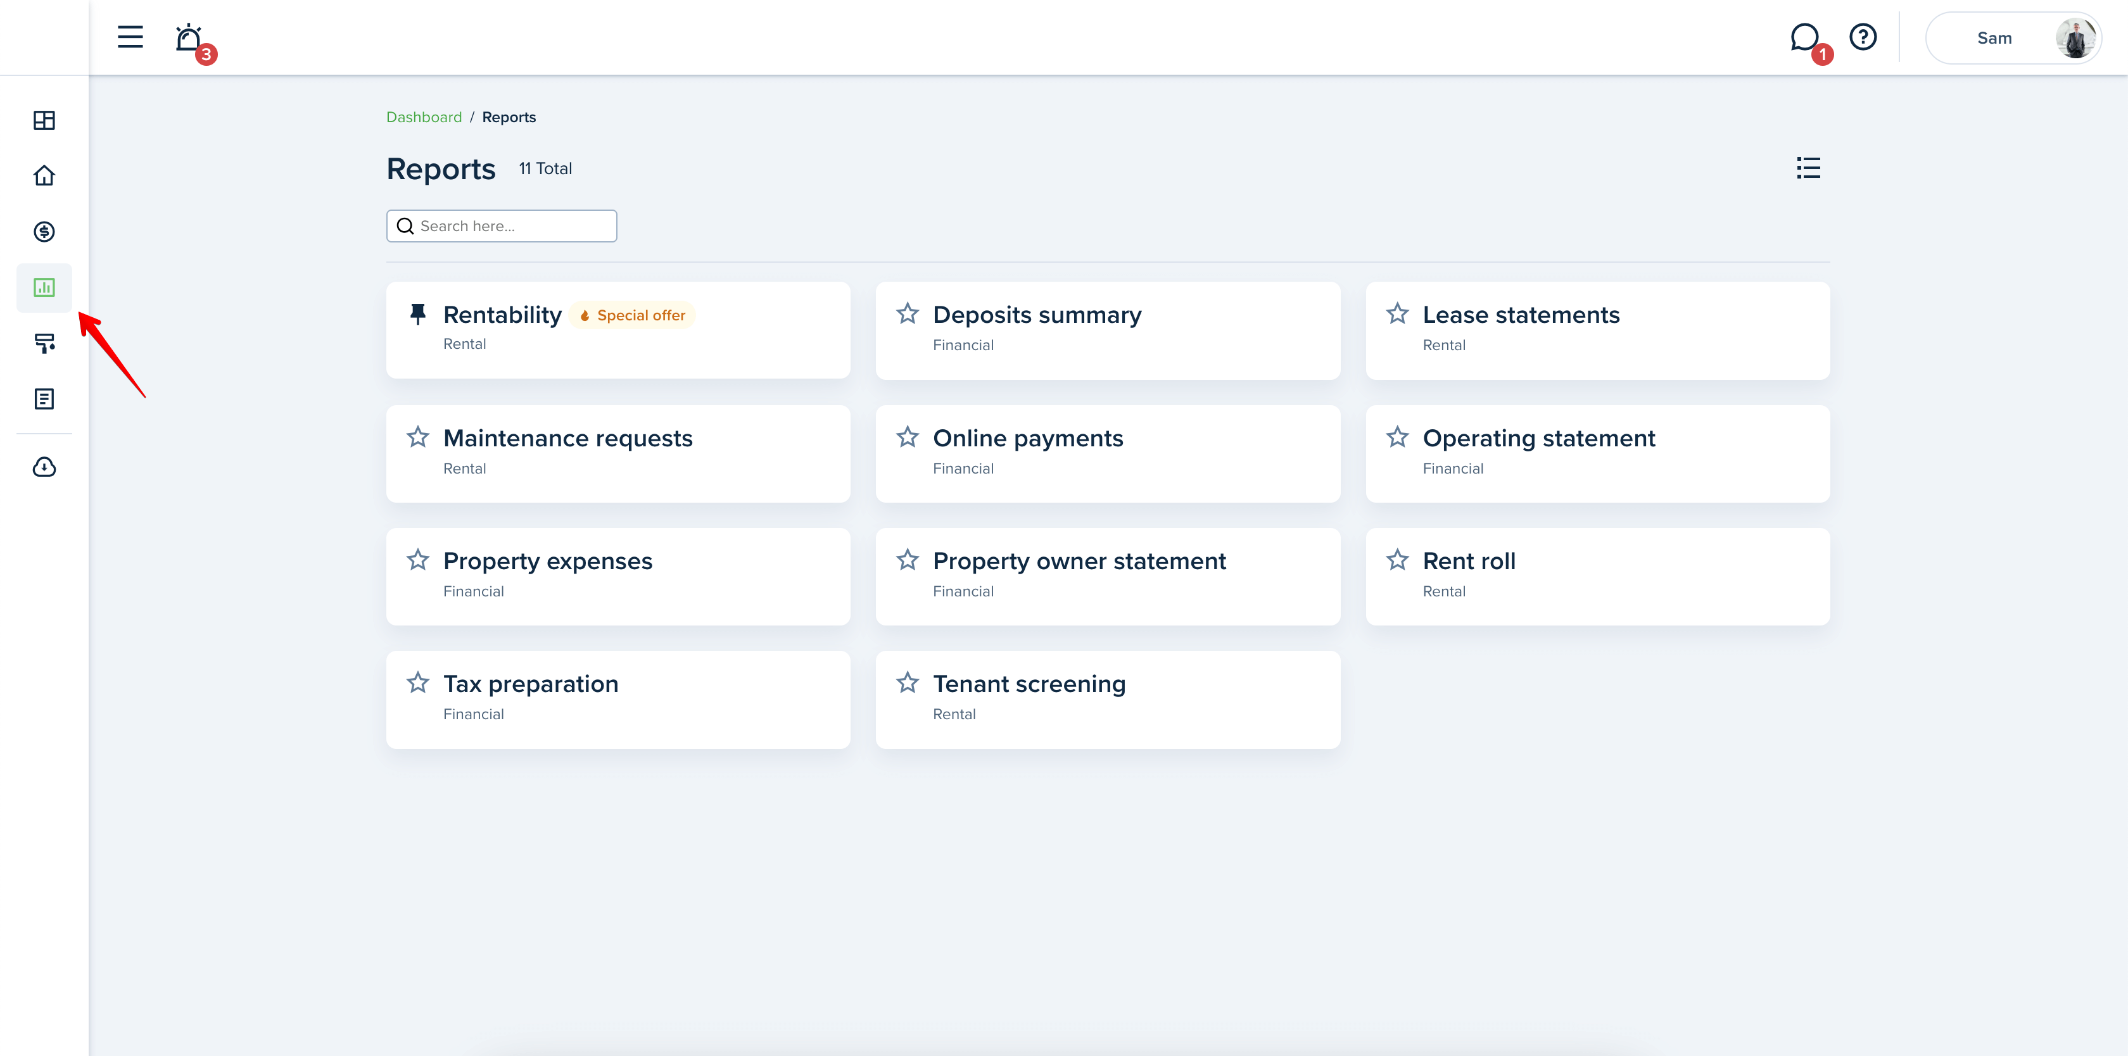Open the Property expenses report
Image resolution: width=2128 pixels, height=1056 pixels.
point(618,576)
